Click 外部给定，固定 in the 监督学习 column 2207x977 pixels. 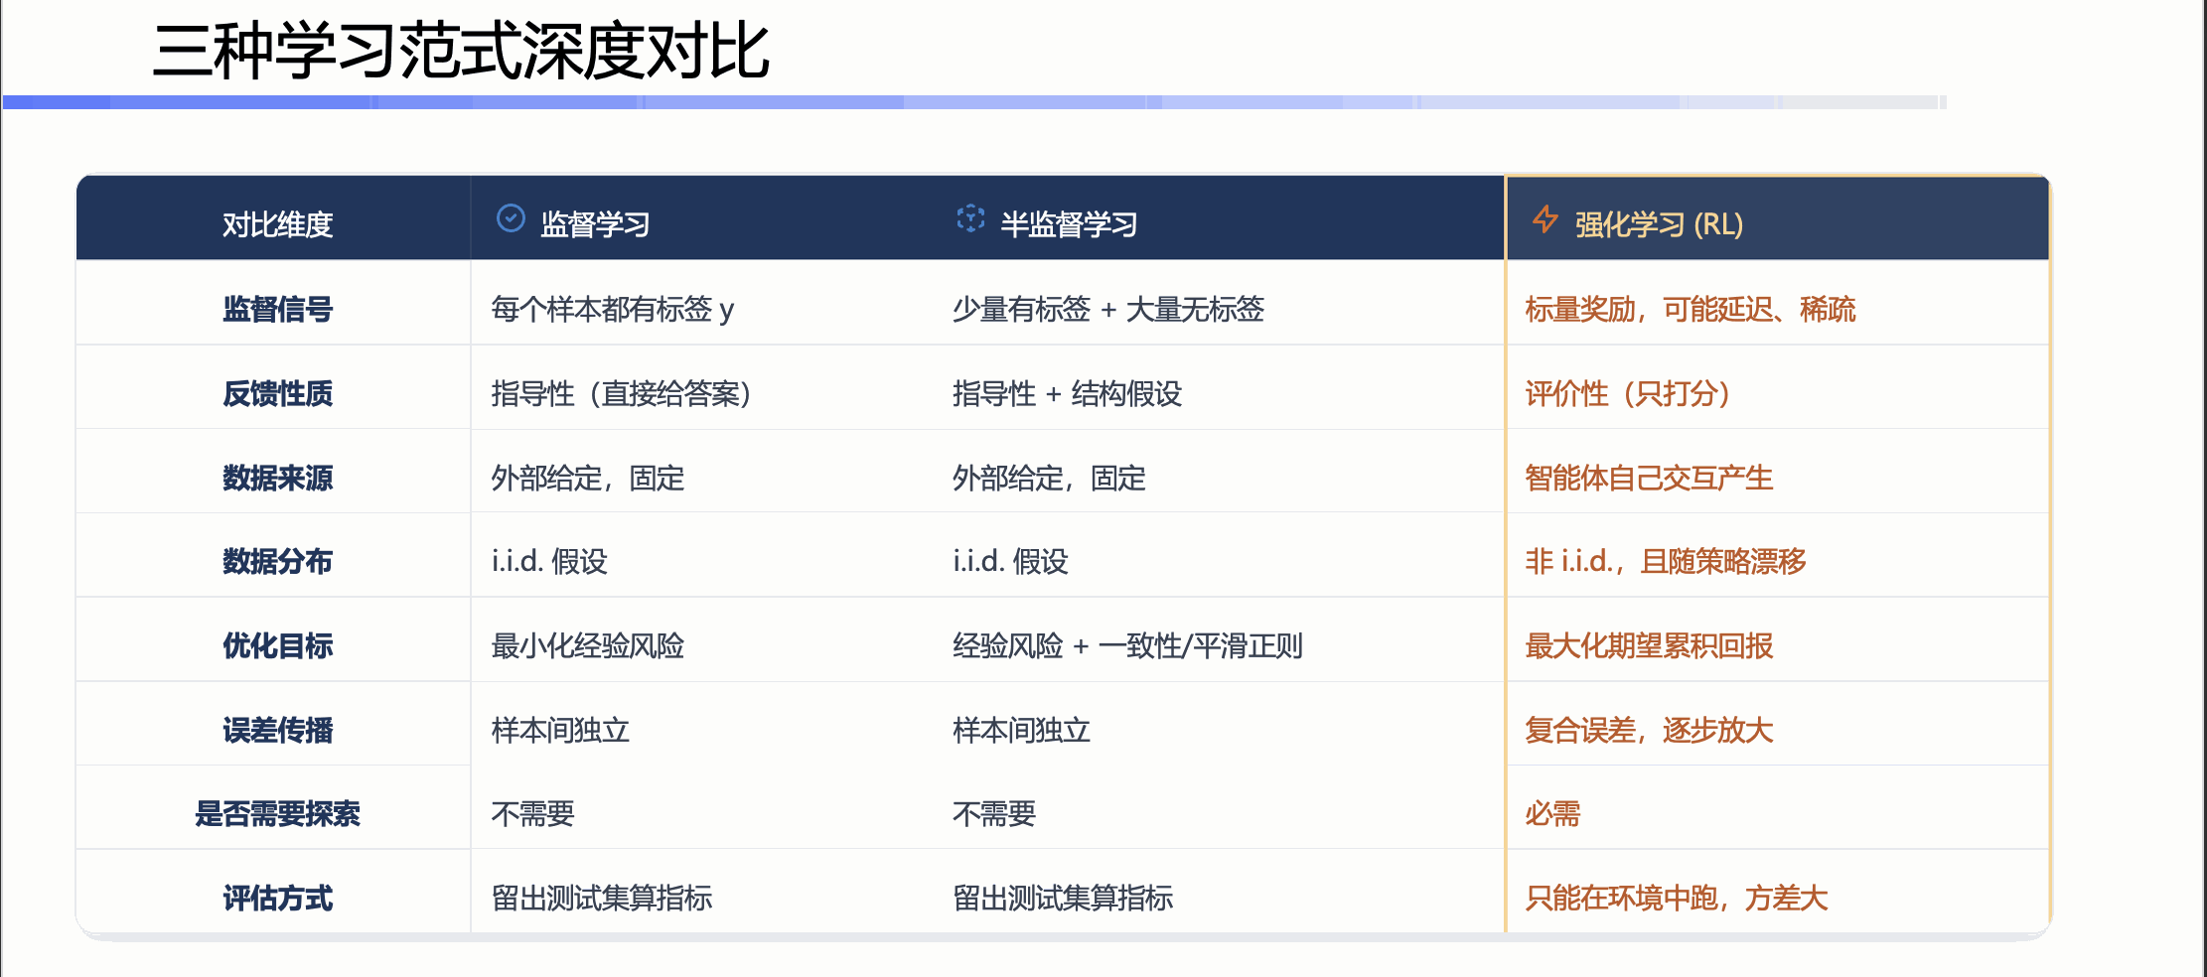coord(588,479)
